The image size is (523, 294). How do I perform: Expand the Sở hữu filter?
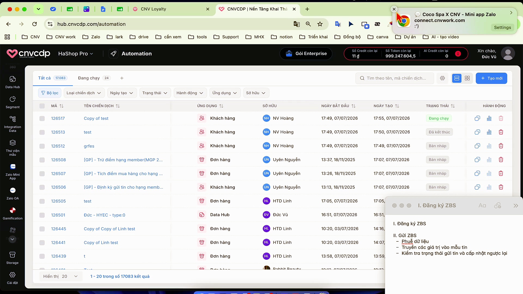click(256, 93)
